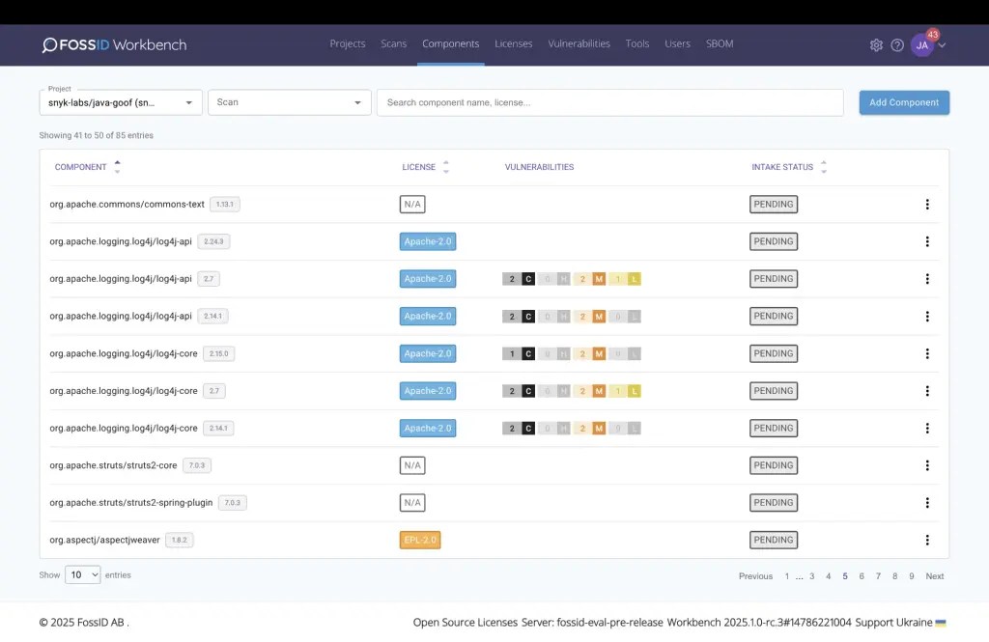Open row actions for log4j-core 2.14.1
The width and height of the screenshot is (989, 642).
click(927, 429)
